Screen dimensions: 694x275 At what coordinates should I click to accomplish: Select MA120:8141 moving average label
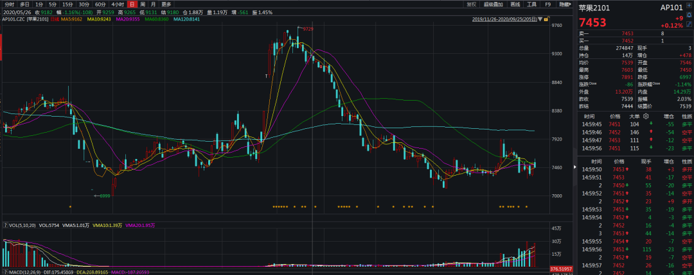coord(187,19)
